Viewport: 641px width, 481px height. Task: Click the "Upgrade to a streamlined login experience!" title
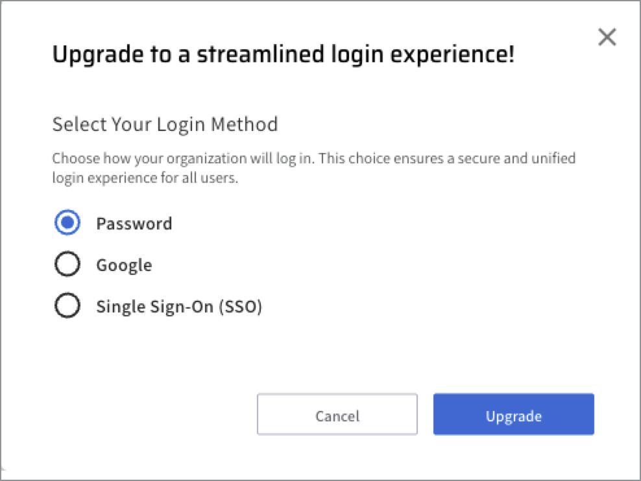[x=283, y=54]
